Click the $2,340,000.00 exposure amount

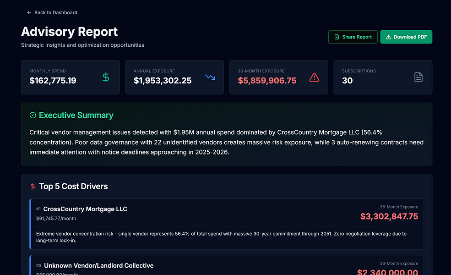point(387,272)
